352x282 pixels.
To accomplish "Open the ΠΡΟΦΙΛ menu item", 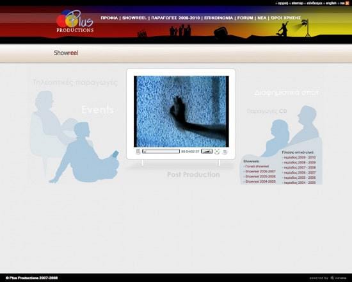I will (109, 18).
